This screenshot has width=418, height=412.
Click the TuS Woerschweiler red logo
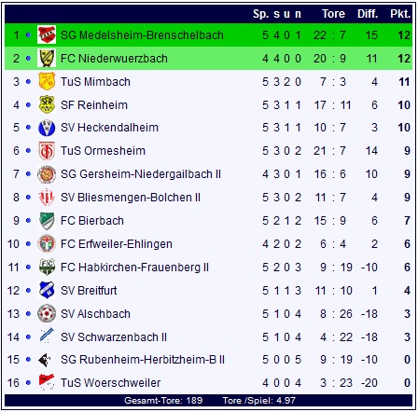click(x=47, y=382)
